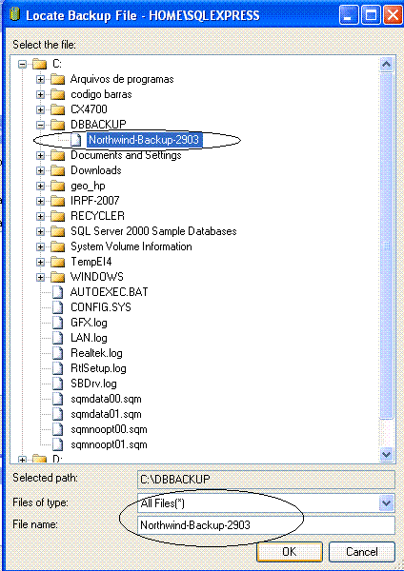Select the IRPF-2007 tree item
The image size is (404, 571).
pos(94,201)
